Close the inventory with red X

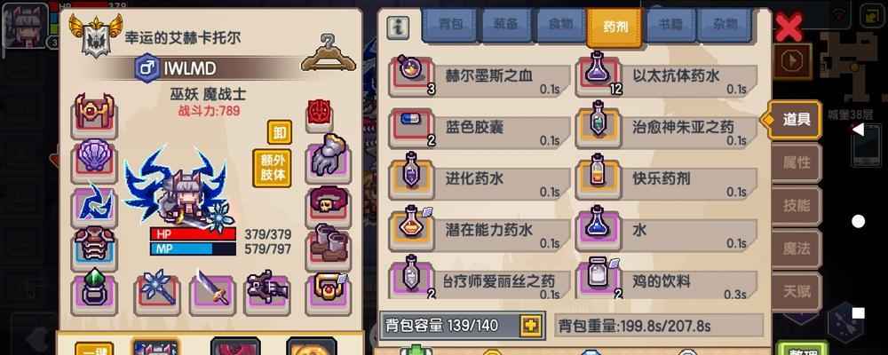789,28
